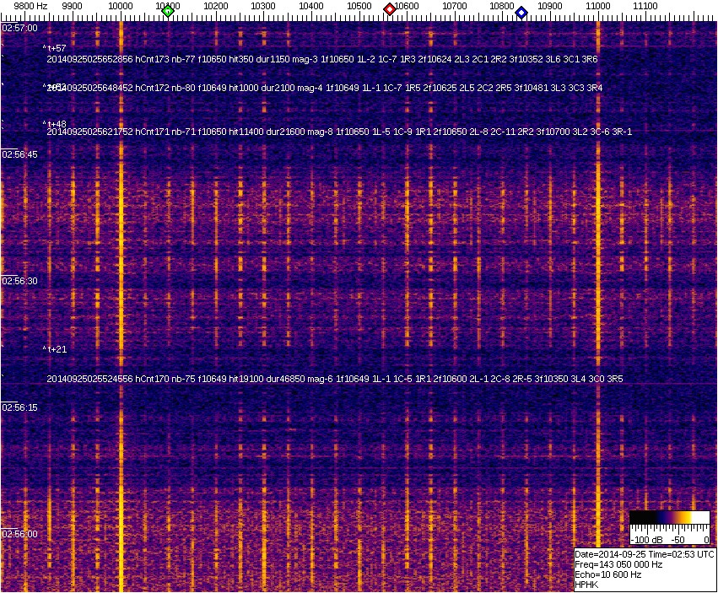Click the 9800 Hz axis label

31,6
